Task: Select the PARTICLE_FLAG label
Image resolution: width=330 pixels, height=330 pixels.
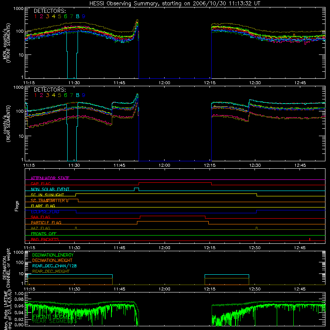Action: (x=46, y=223)
